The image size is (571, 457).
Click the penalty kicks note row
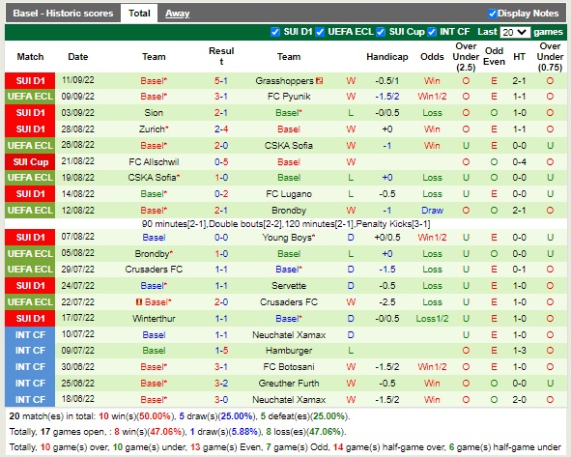(286, 224)
